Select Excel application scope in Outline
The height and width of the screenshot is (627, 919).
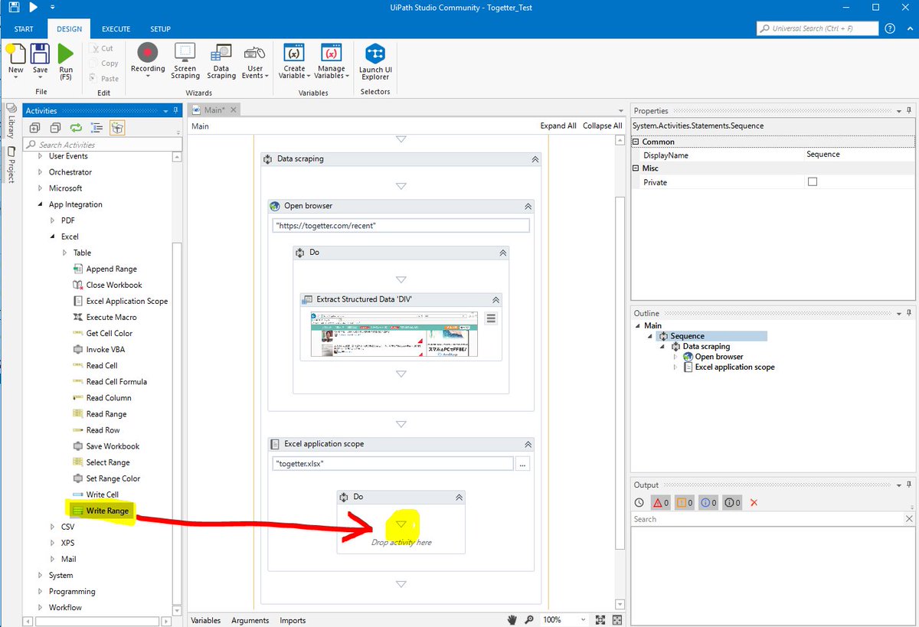tap(734, 367)
